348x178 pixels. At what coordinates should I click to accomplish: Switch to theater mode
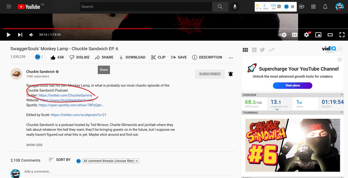click(x=330, y=35)
